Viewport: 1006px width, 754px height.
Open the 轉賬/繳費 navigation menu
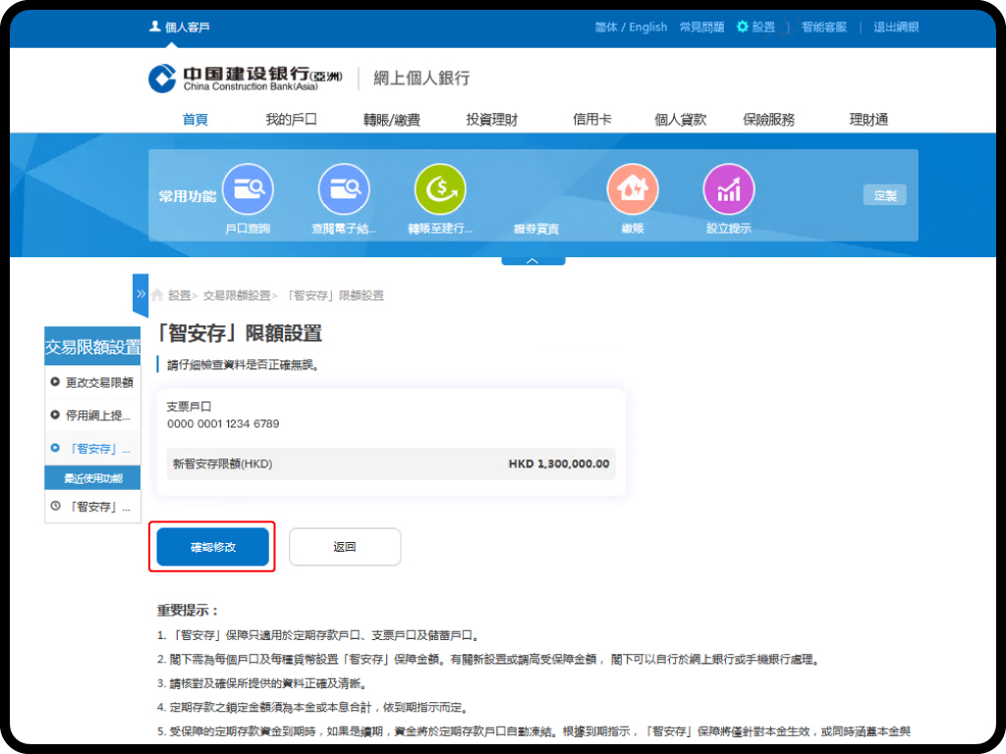point(391,120)
